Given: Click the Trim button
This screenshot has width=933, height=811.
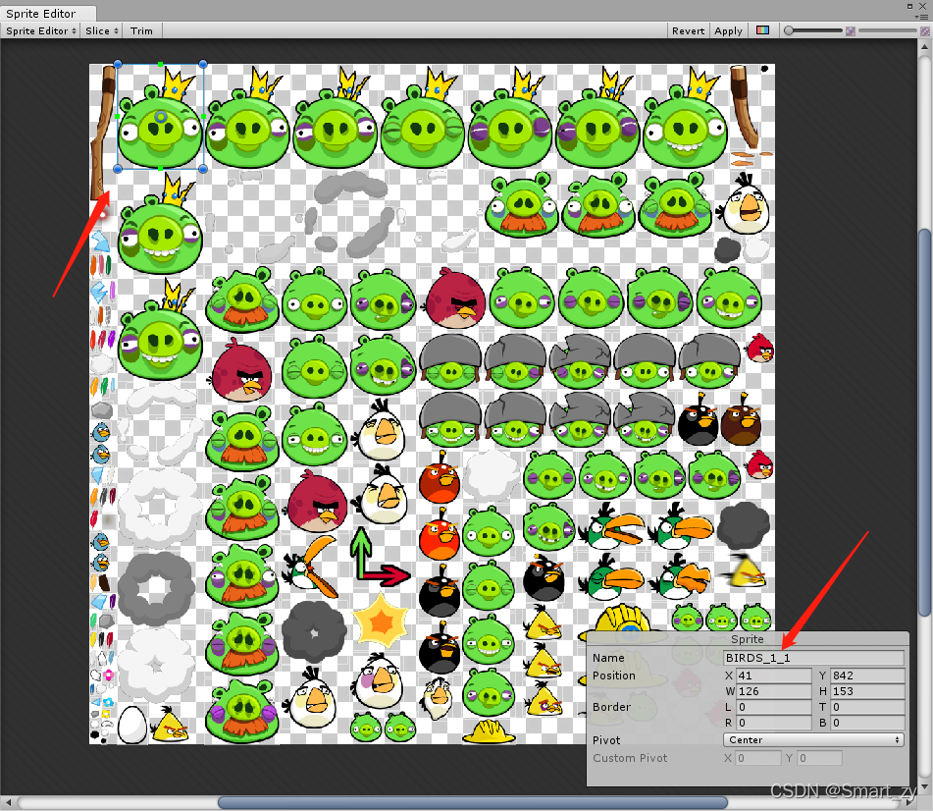Looking at the screenshot, I should pos(140,30).
